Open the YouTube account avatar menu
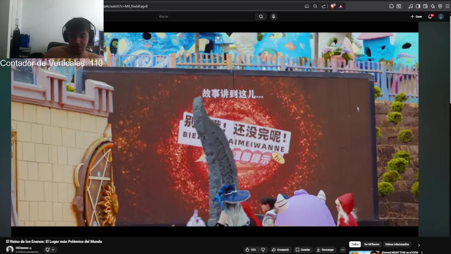The width and height of the screenshot is (451, 254). (x=441, y=17)
